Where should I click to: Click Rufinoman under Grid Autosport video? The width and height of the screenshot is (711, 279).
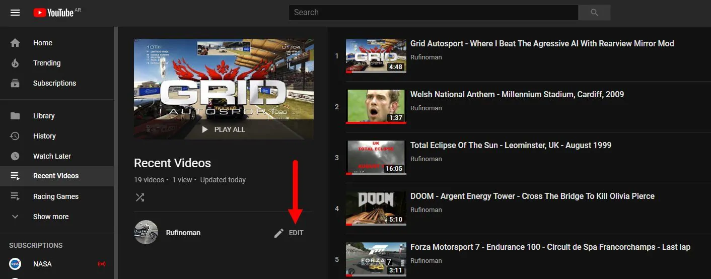click(426, 57)
